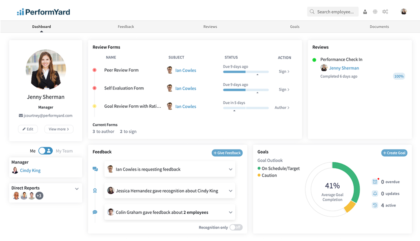Click the Give Feedback button
This screenshot has width=420, height=241.
(x=227, y=153)
